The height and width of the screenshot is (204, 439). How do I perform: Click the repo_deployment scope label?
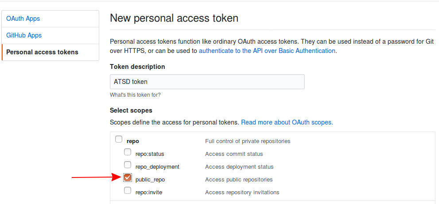(157, 167)
